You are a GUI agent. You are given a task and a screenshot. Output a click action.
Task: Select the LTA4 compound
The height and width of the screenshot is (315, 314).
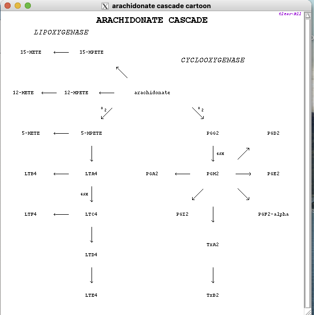(x=91, y=174)
